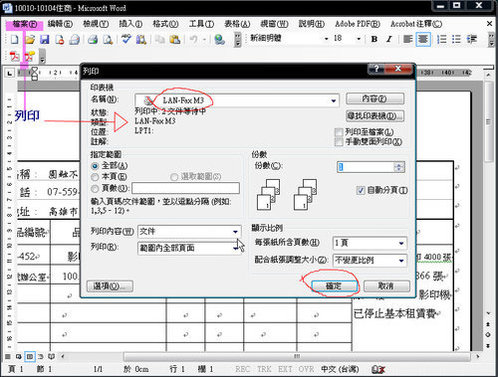Center text using formatting toolbar
This screenshot has height=377, width=498.
[423, 39]
